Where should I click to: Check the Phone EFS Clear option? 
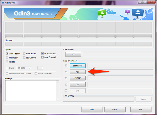click(x=36, y=74)
